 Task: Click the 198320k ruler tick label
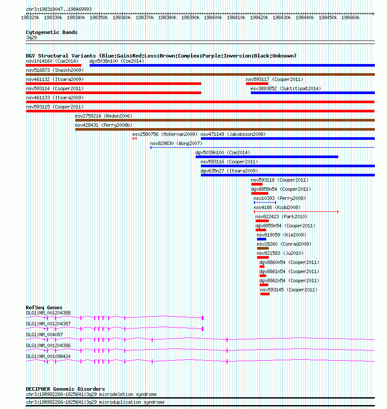tap(30, 17)
